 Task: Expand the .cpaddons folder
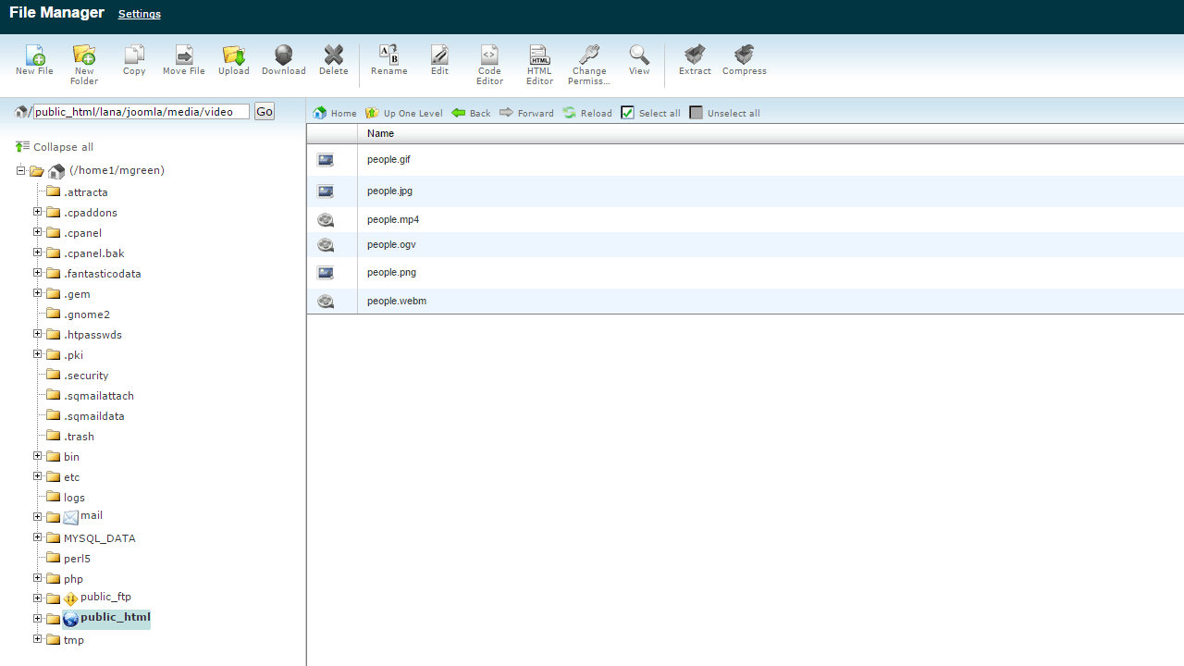click(x=38, y=212)
